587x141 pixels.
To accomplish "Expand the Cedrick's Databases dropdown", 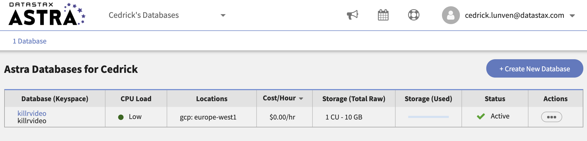I will pos(223,15).
